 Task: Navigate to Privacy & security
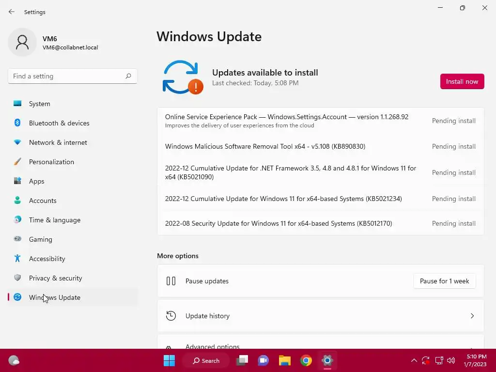(x=73, y=278)
